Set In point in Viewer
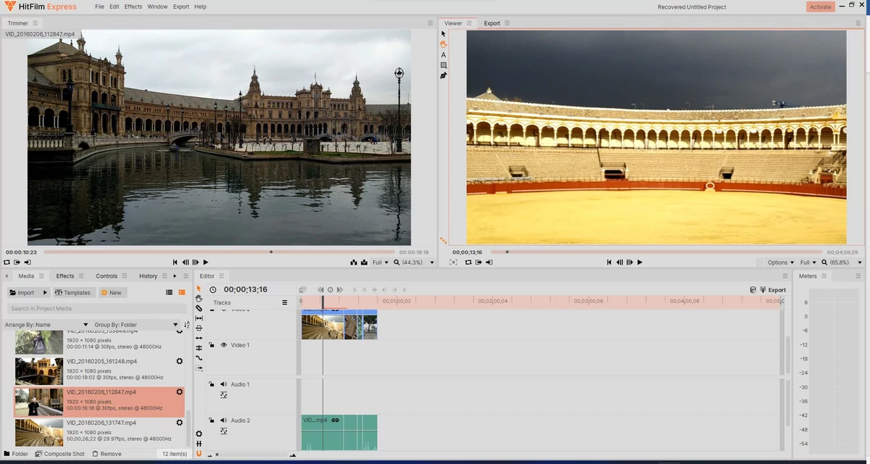 (478, 262)
